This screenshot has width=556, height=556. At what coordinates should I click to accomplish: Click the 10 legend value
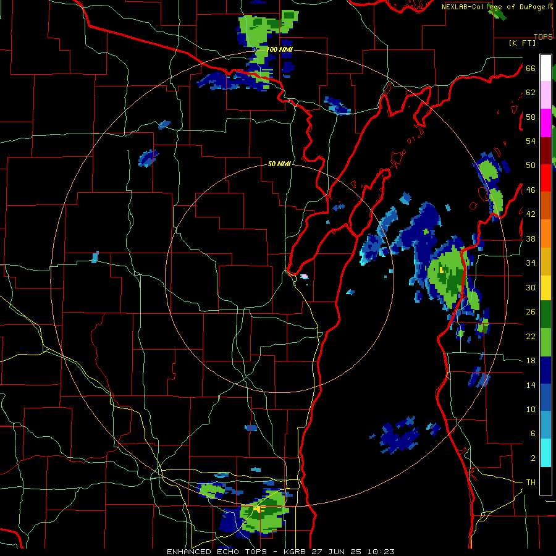531,410
